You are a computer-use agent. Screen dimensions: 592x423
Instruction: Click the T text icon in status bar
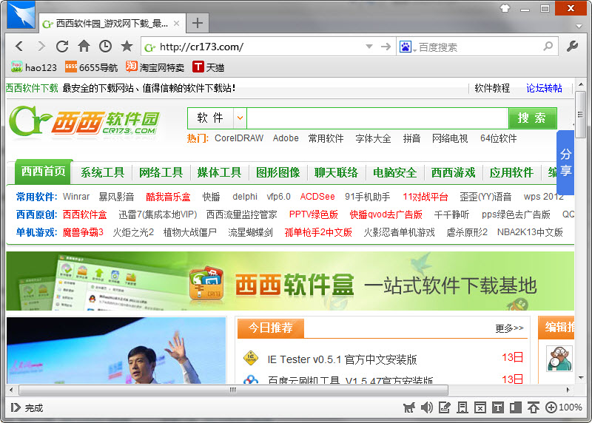pyautogui.click(x=497, y=407)
